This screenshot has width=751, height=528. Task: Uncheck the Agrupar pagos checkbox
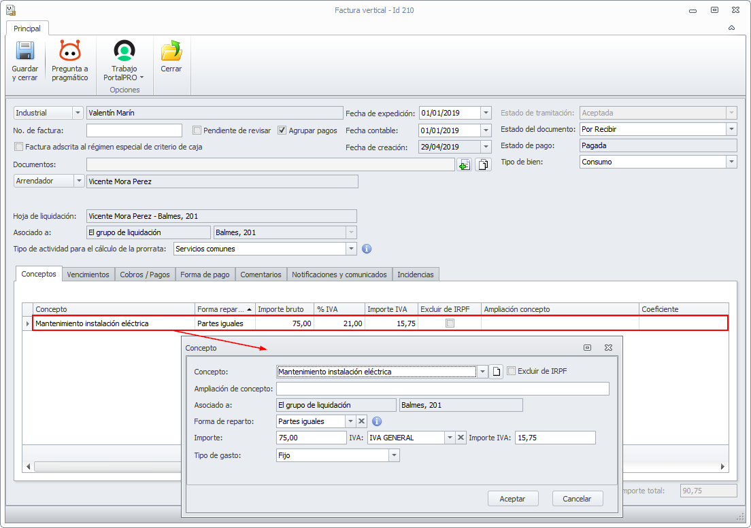tap(282, 130)
